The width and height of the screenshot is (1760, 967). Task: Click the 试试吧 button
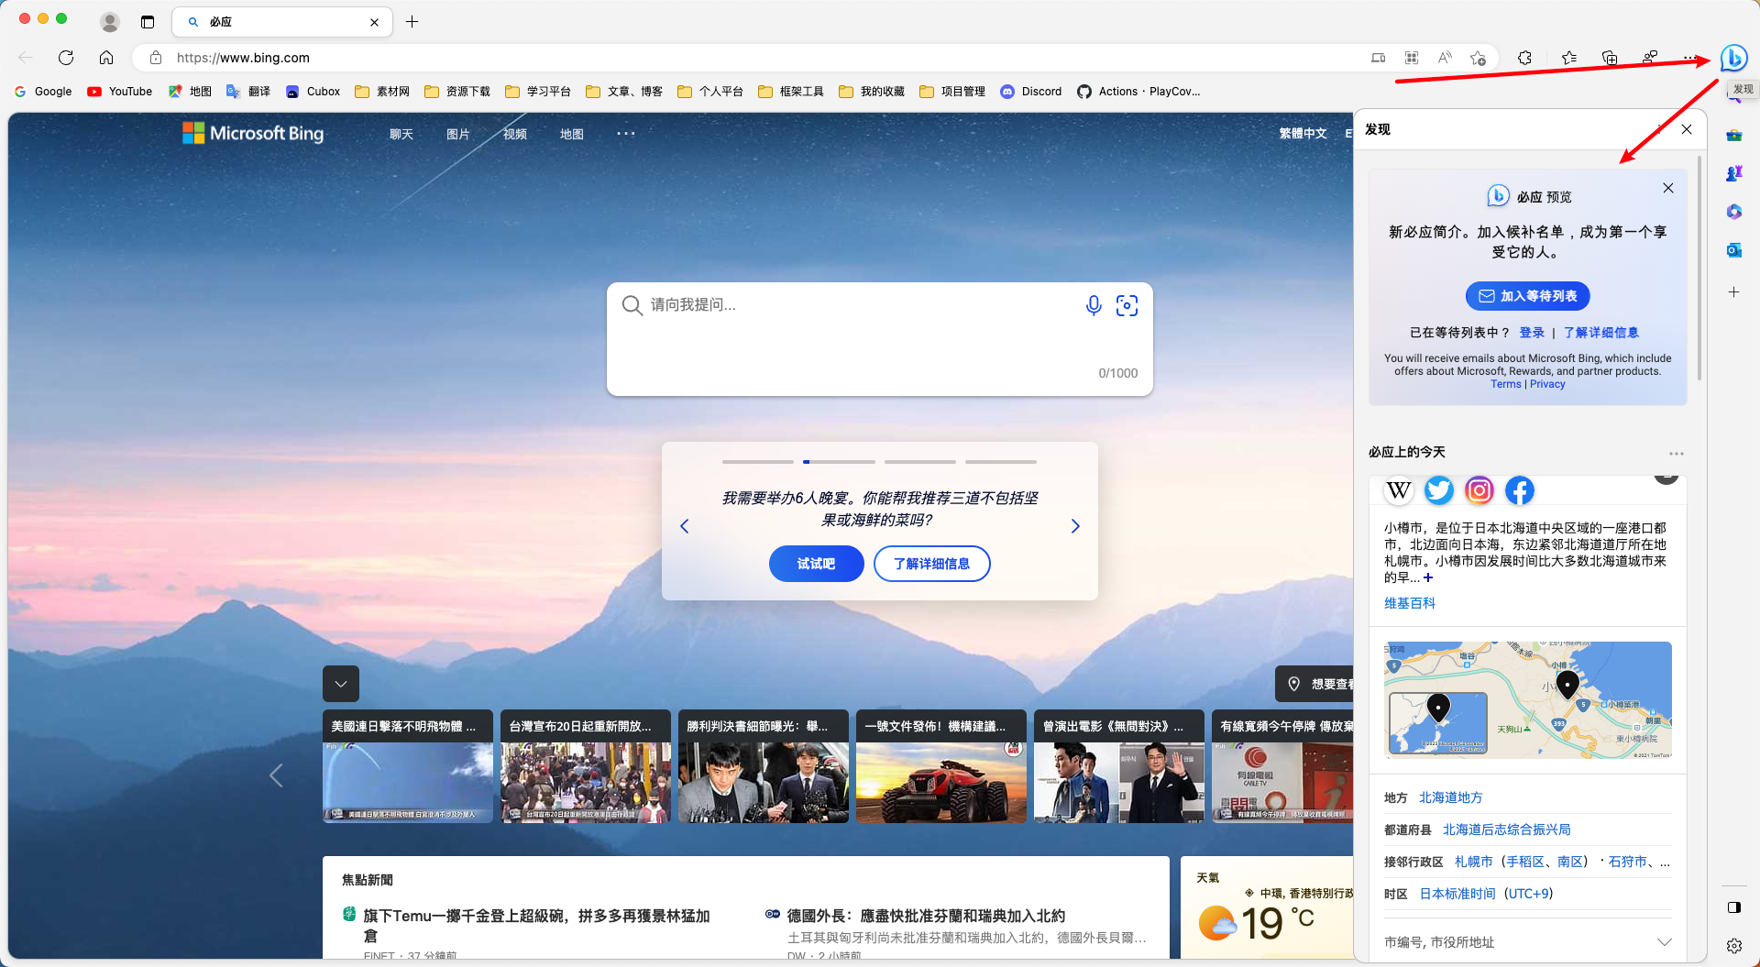(x=816, y=564)
